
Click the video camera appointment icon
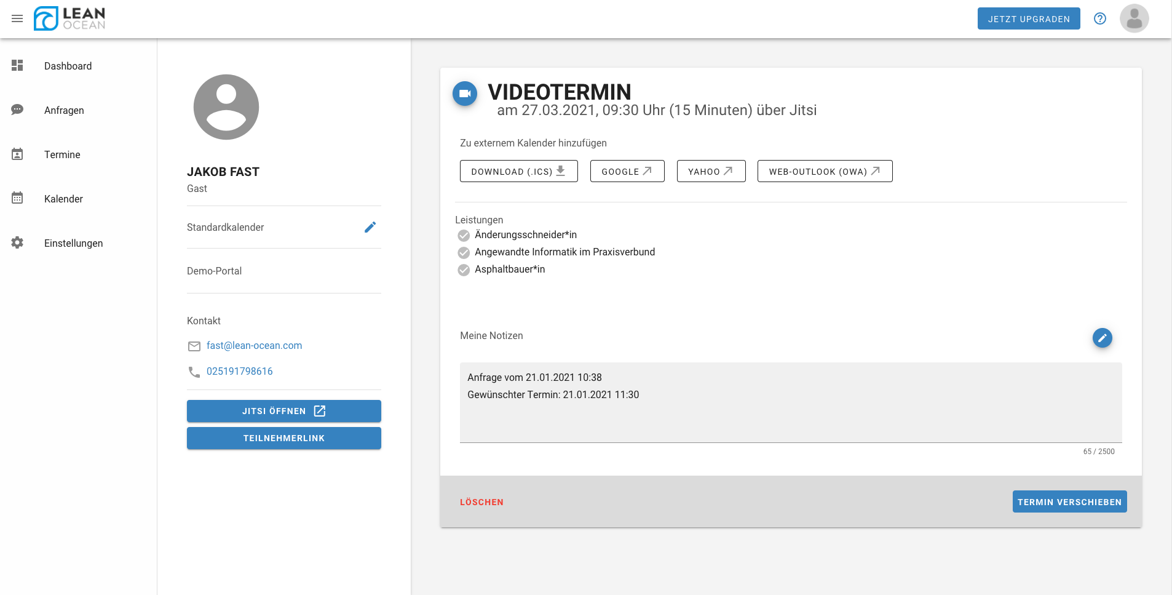[465, 94]
